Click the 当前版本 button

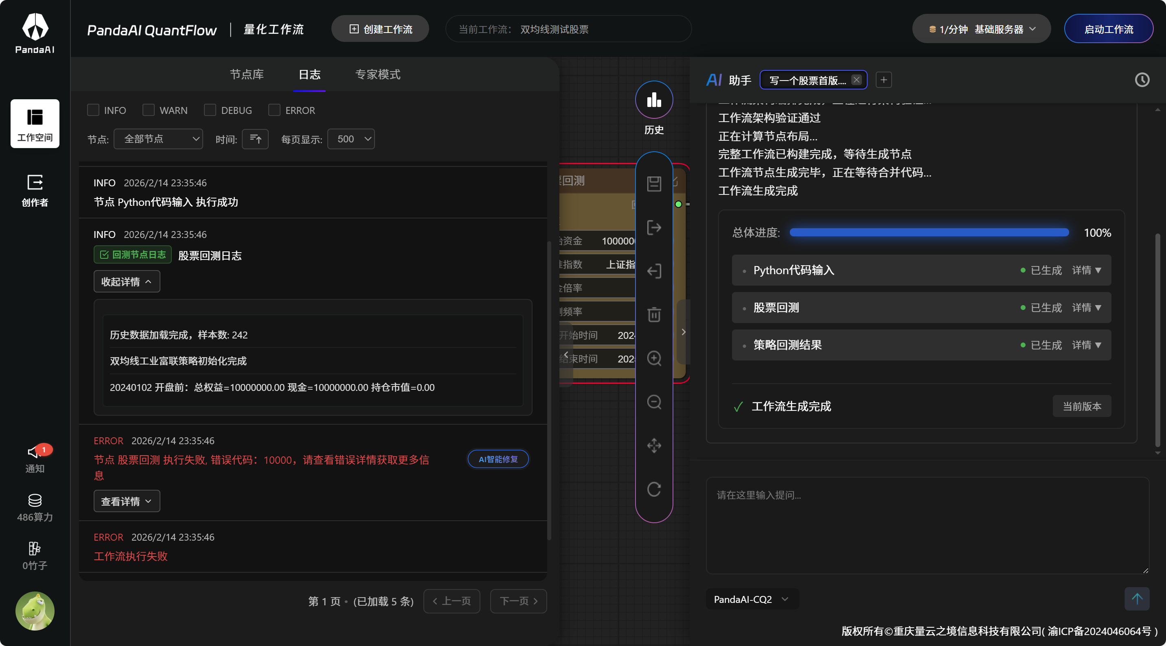(1082, 406)
